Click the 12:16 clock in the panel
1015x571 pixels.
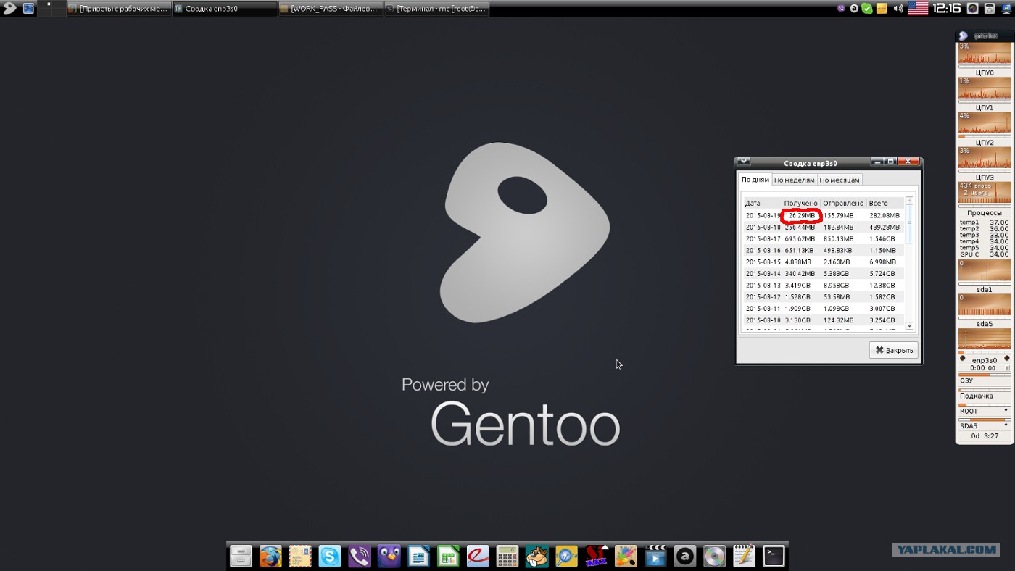click(x=946, y=9)
